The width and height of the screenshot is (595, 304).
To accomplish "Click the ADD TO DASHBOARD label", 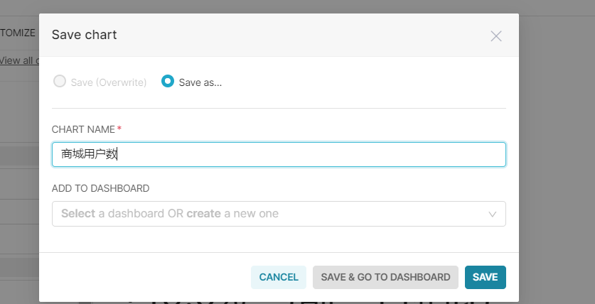I will coord(100,188).
